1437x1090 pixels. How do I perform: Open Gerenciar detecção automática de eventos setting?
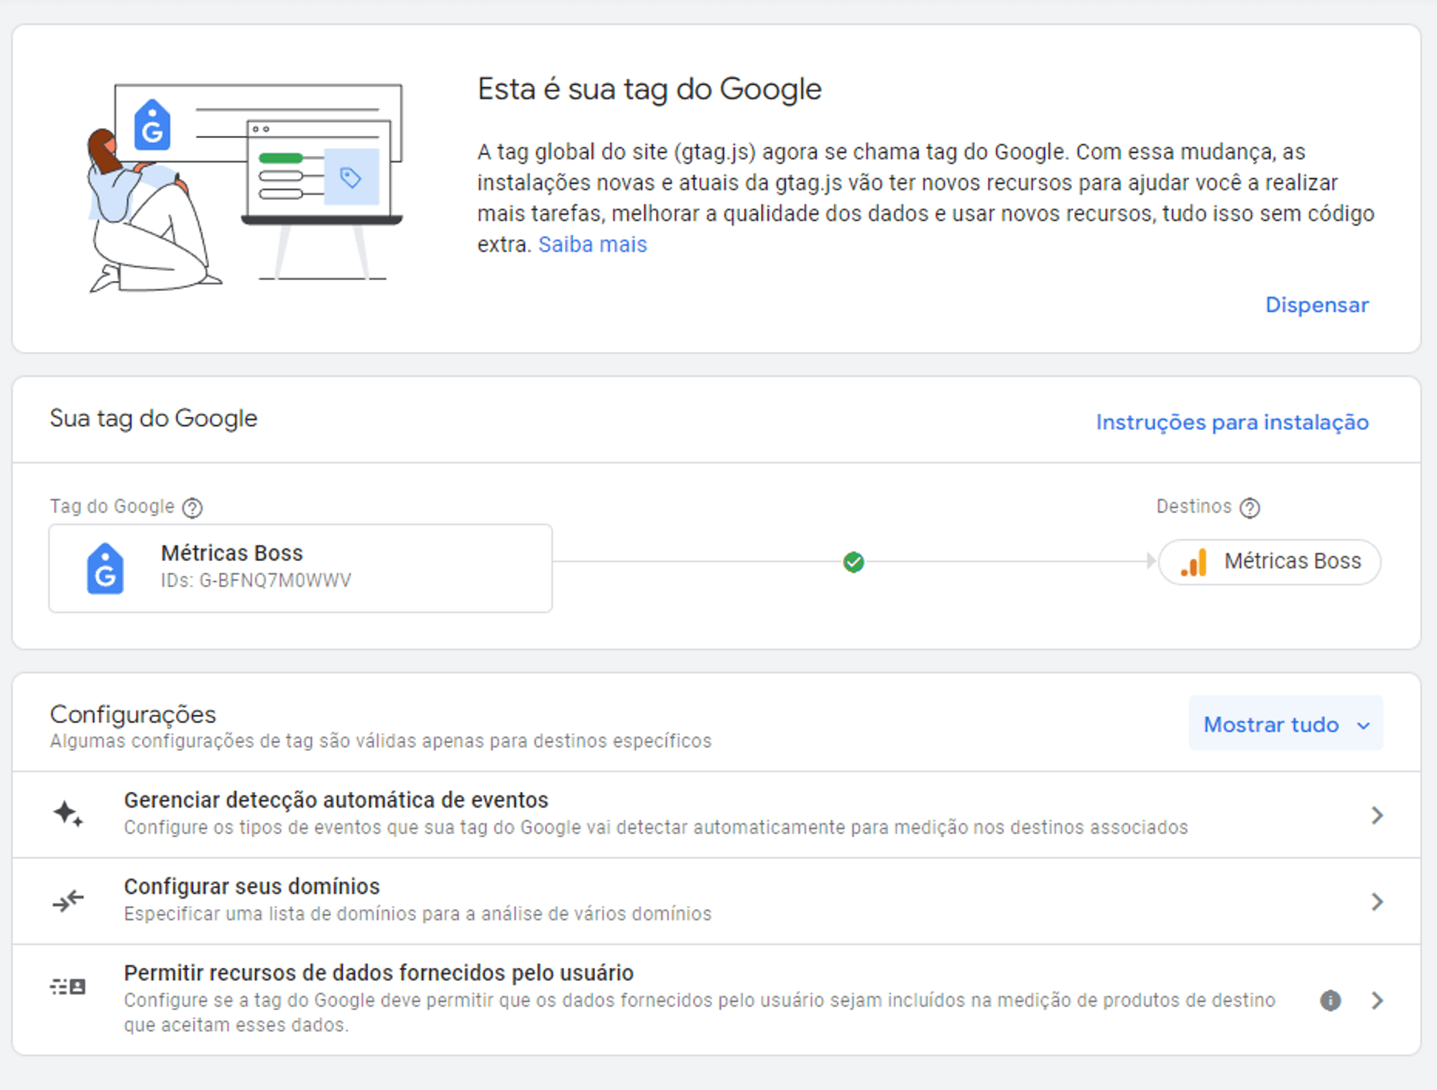point(336,800)
